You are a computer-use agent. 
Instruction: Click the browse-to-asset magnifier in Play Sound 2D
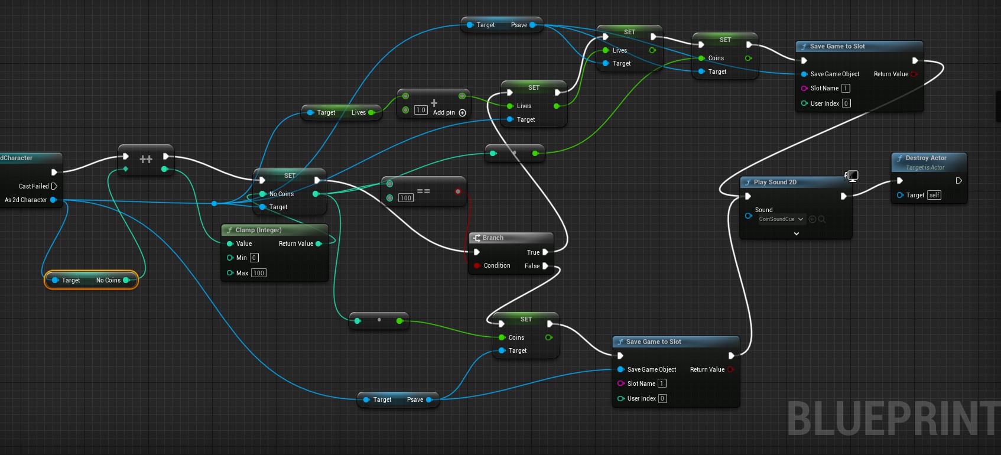pyautogui.click(x=822, y=219)
